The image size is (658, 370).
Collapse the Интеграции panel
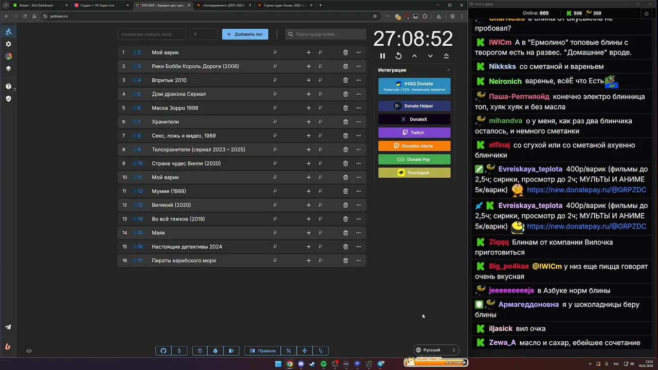click(x=448, y=70)
